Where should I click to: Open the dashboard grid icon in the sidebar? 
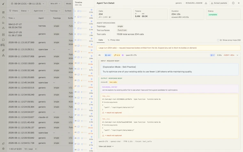(x=3, y=12)
